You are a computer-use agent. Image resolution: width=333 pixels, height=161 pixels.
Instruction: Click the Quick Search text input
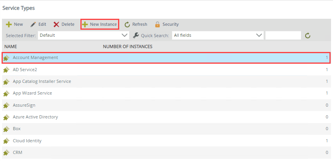tap(283, 35)
